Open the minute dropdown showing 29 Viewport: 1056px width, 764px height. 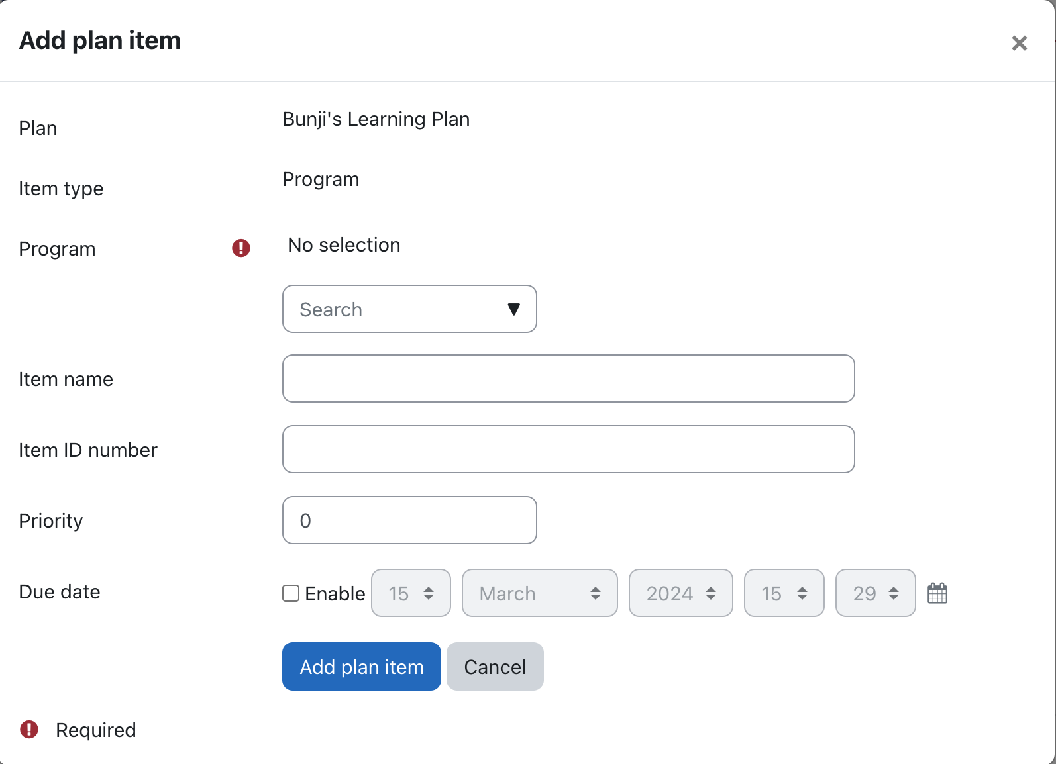tap(875, 593)
